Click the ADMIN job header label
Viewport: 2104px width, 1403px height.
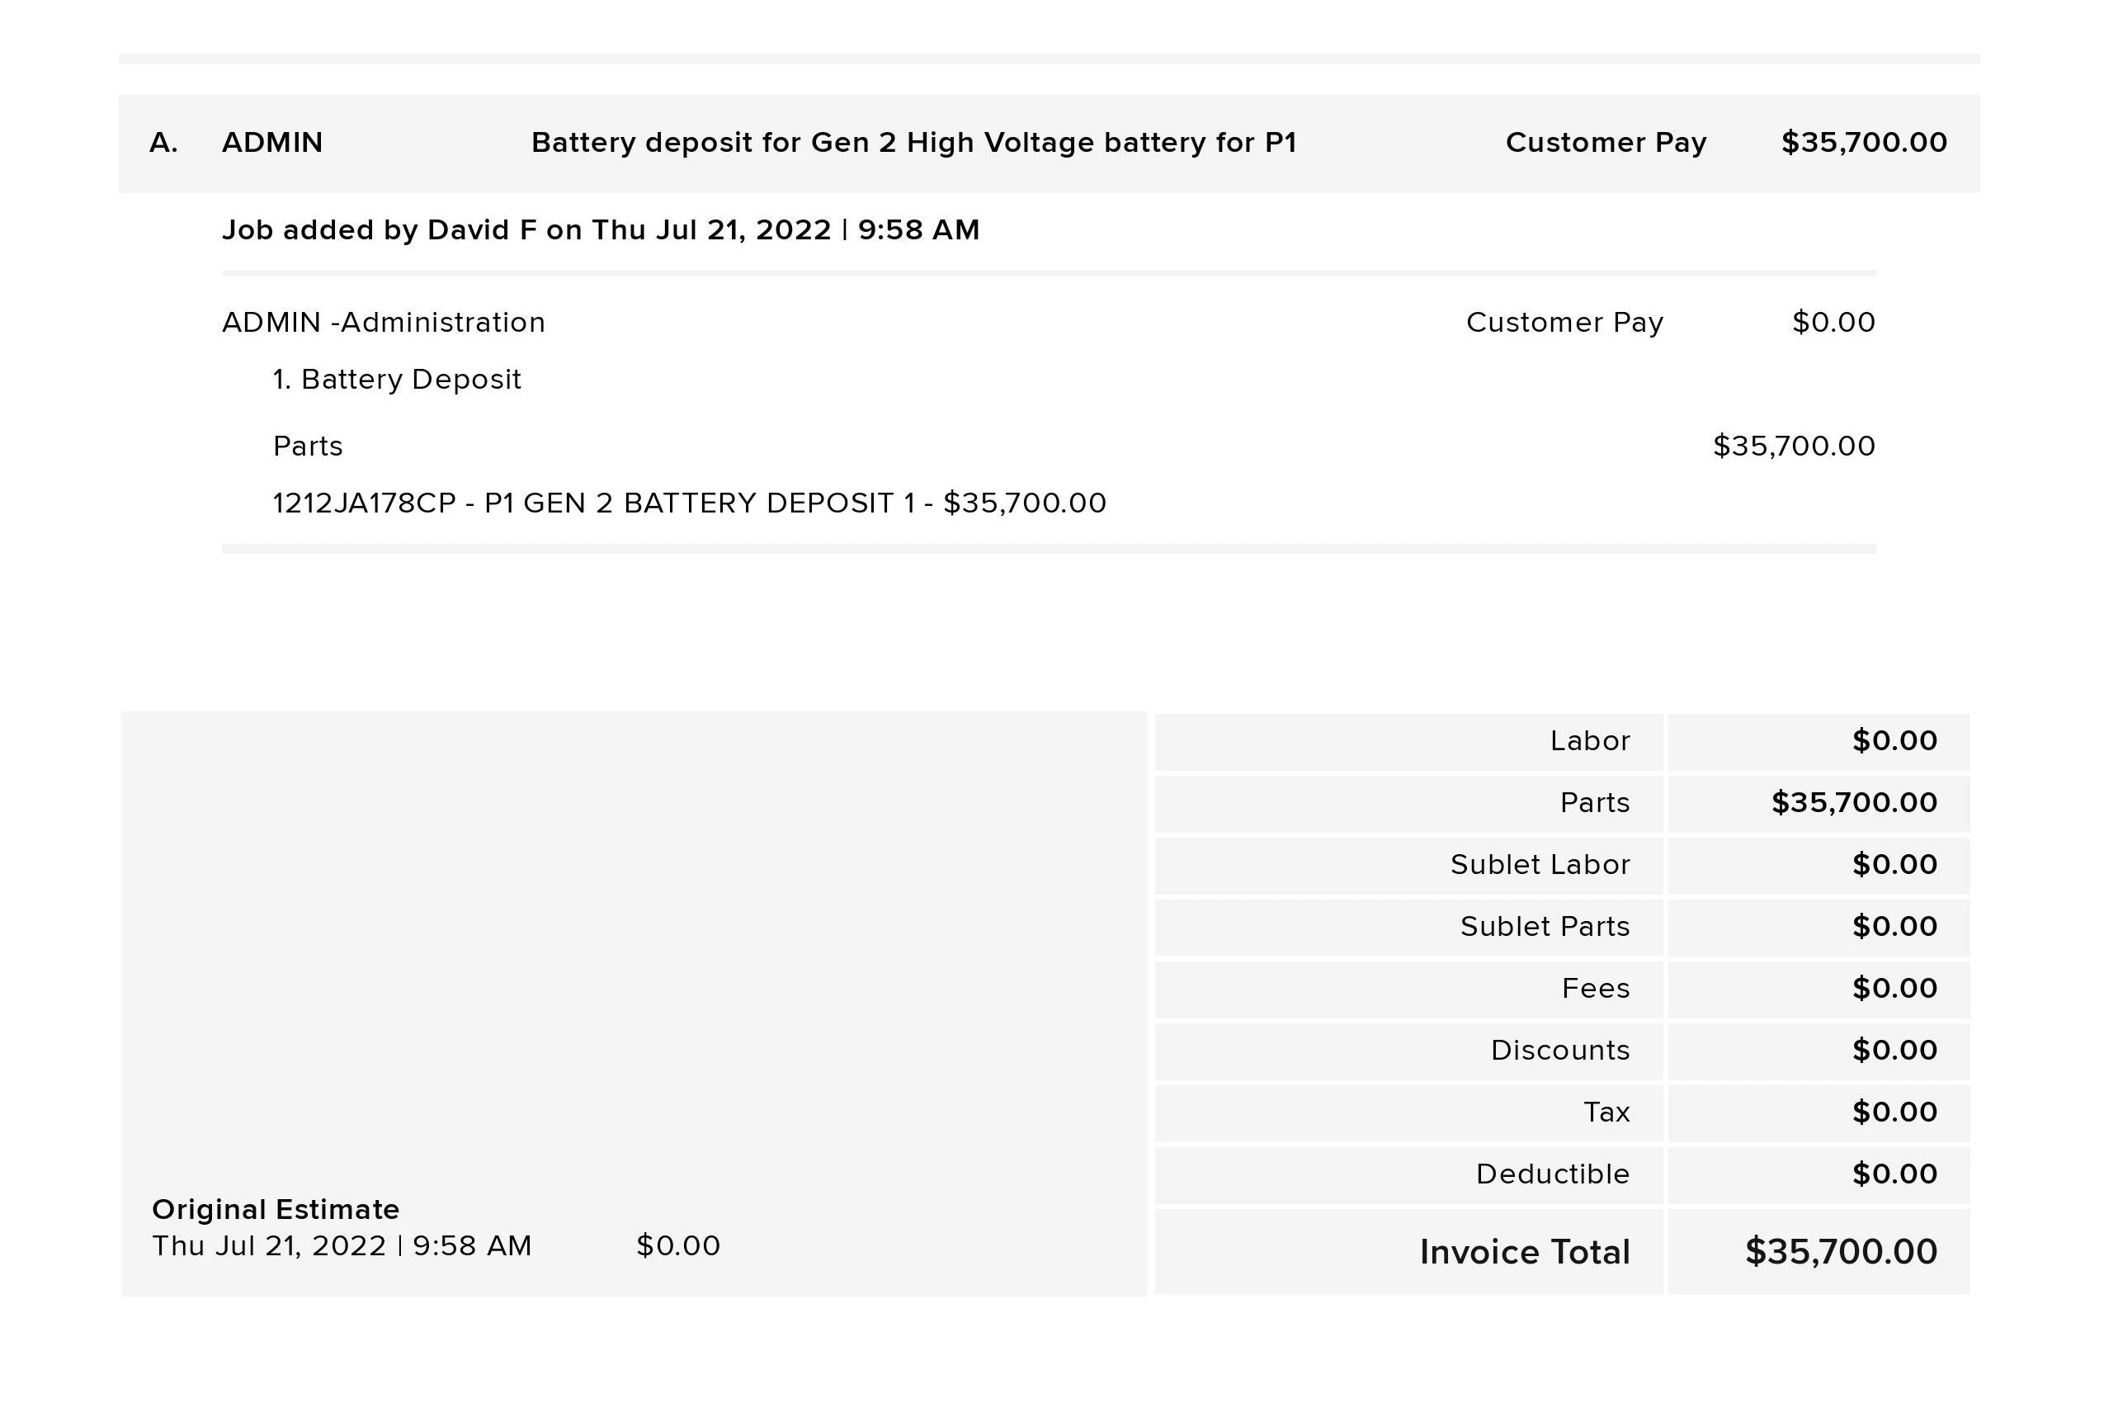272,143
